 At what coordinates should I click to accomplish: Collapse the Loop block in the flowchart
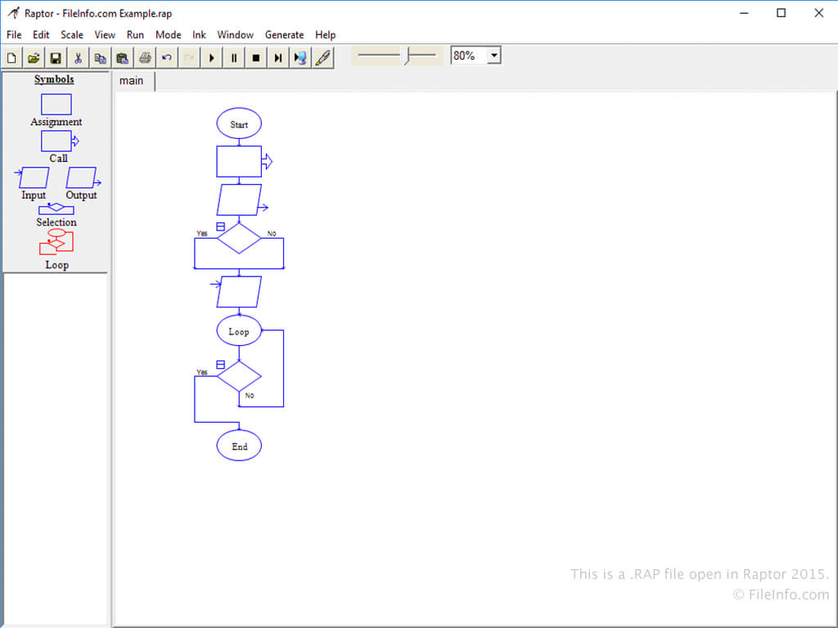tap(220, 365)
